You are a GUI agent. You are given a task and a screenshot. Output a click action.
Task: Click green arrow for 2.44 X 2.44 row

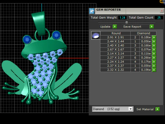pyautogui.click(x=154, y=41)
